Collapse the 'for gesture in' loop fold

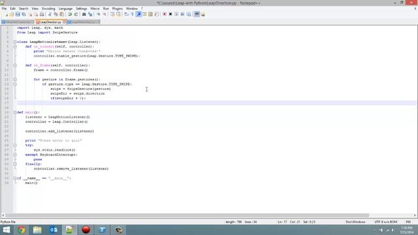[x=15, y=80]
